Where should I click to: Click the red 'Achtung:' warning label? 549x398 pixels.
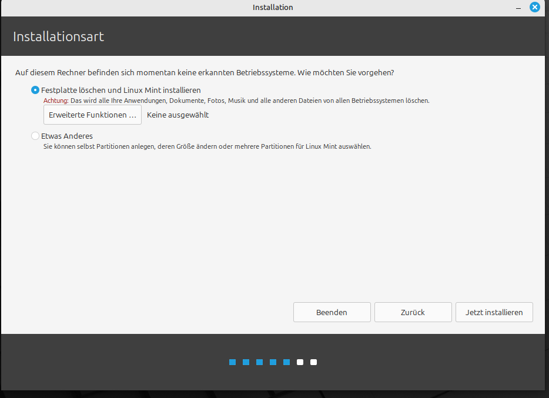(x=56, y=101)
